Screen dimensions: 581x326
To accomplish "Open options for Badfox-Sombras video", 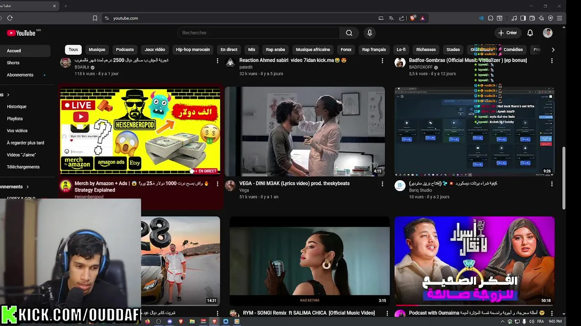I will pyautogui.click(x=552, y=61).
